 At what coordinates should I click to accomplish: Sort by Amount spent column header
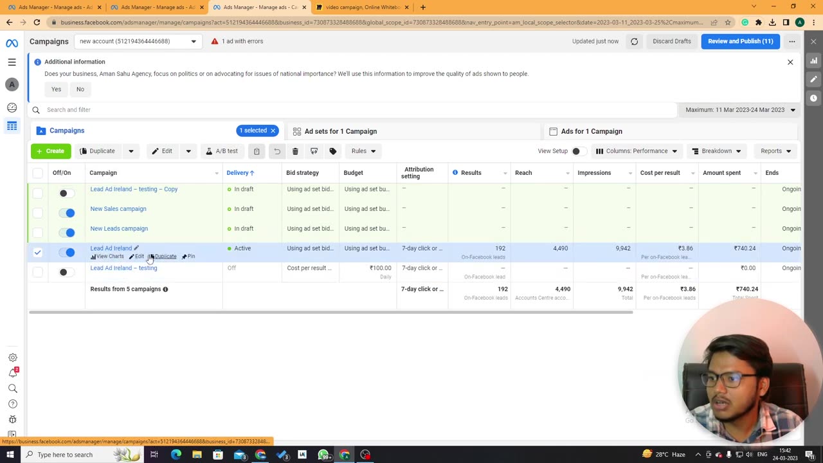point(722,172)
